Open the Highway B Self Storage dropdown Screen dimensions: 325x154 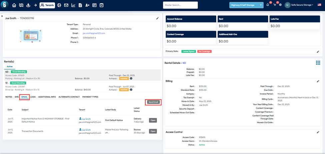click(246, 5)
